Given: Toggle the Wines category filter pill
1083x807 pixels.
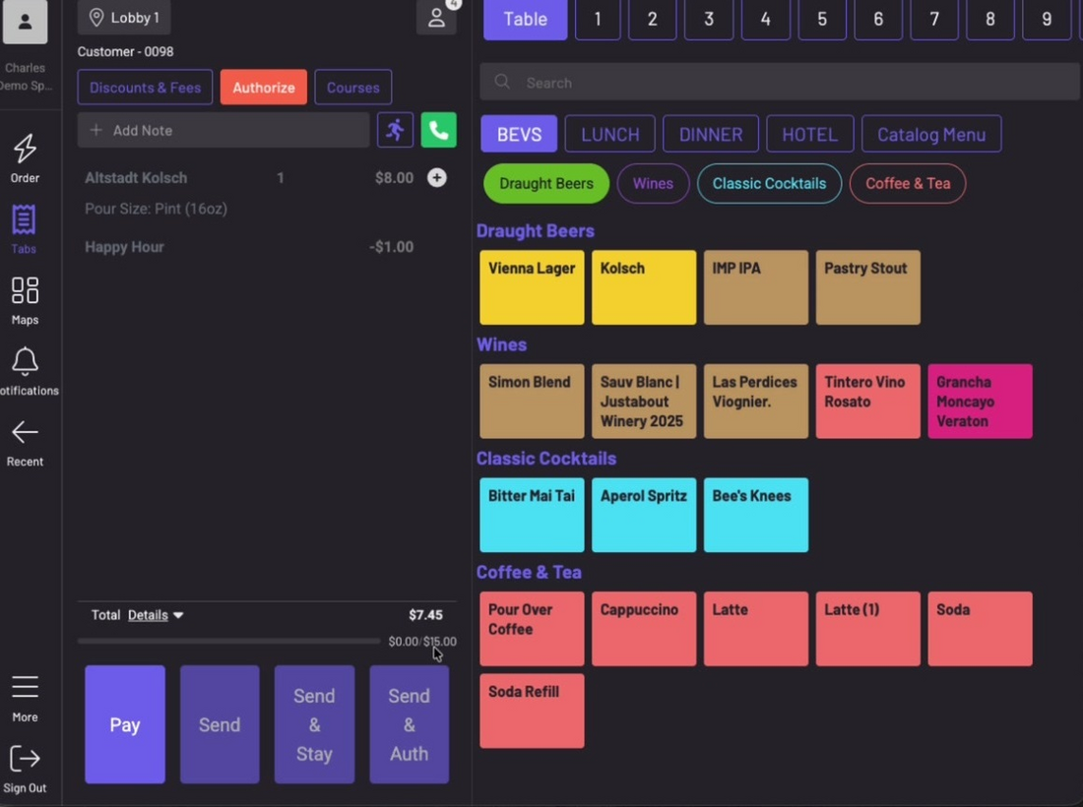Looking at the screenshot, I should [x=653, y=184].
